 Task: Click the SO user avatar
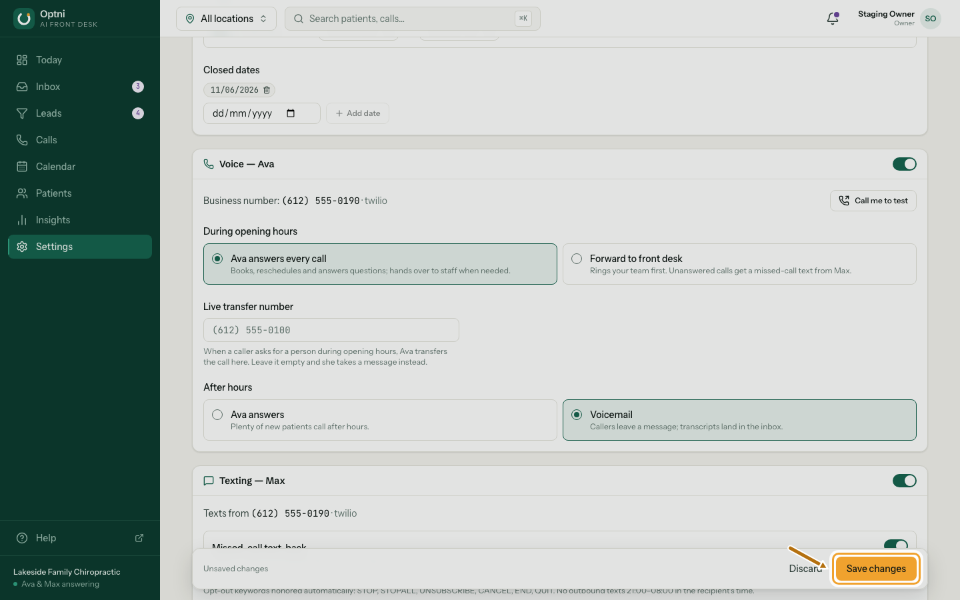(931, 19)
